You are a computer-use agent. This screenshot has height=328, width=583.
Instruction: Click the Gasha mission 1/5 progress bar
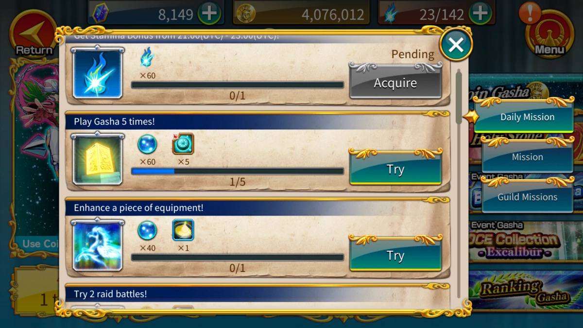point(237,171)
